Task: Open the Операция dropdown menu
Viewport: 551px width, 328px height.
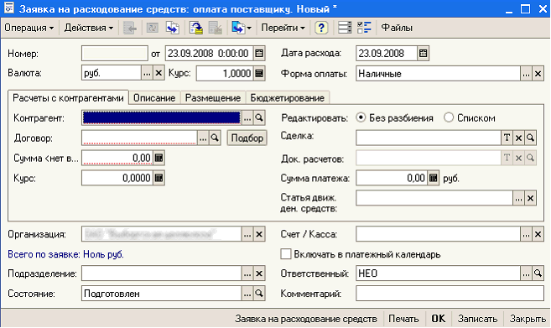Action: click(x=29, y=28)
